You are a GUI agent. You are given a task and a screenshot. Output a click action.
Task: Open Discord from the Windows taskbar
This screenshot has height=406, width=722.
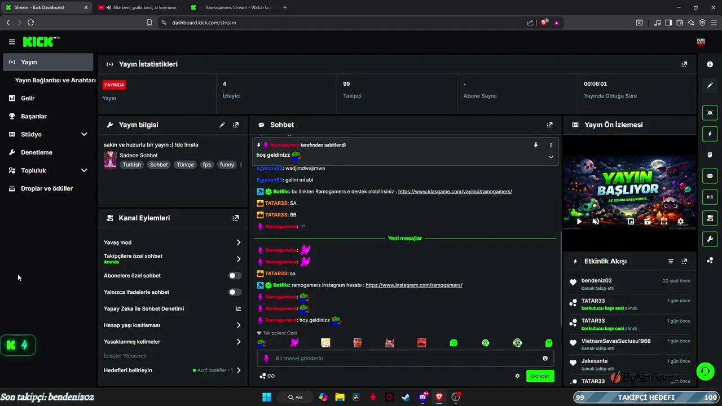point(422,397)
